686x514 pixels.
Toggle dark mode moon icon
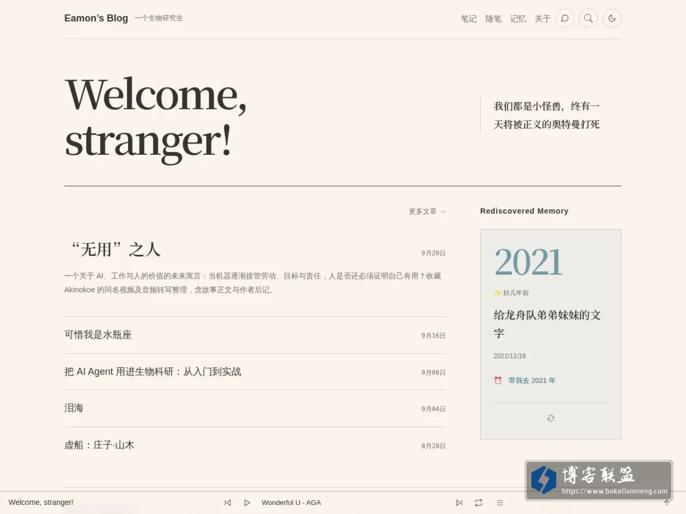612,18
